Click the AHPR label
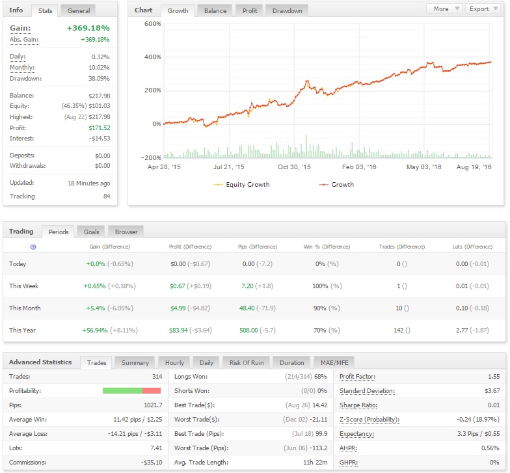510x473 pixels. pos(348,448)
